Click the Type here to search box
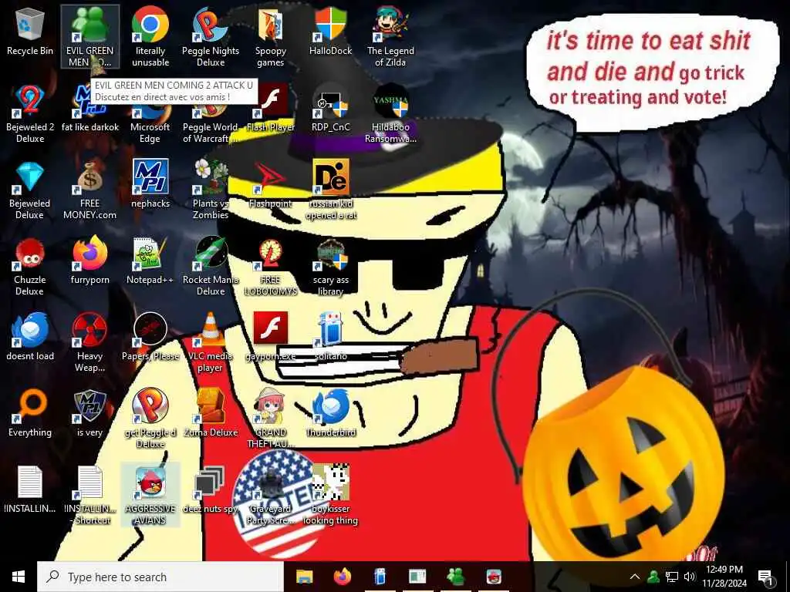Viewport: 790px width, 592px height. (160, 577)
